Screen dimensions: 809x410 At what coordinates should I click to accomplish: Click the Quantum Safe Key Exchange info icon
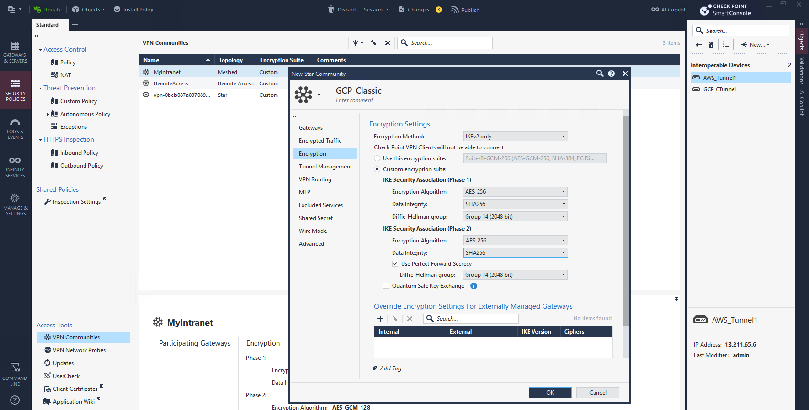(474, 286)
